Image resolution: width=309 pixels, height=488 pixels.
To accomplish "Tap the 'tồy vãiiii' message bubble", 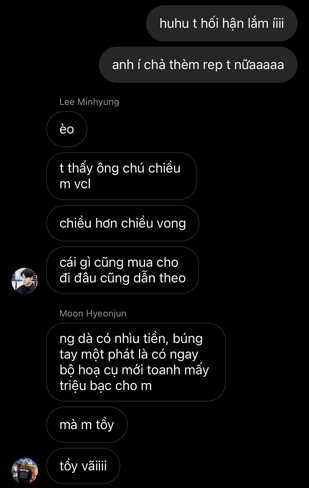I will (83, 466).
